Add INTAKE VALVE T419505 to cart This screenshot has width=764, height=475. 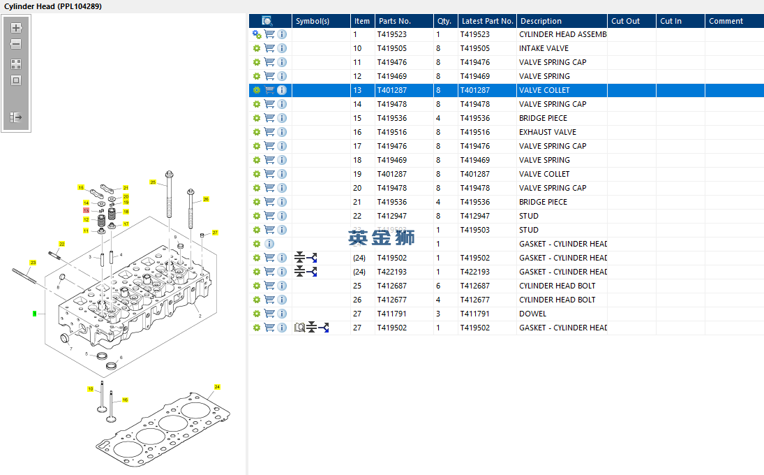(x=269, y=48)
